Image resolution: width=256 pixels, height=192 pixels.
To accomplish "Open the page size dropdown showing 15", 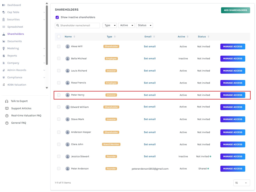I will (242, 183).
